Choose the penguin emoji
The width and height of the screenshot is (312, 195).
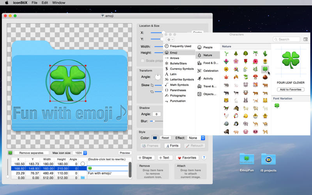[x=236, y=124]
